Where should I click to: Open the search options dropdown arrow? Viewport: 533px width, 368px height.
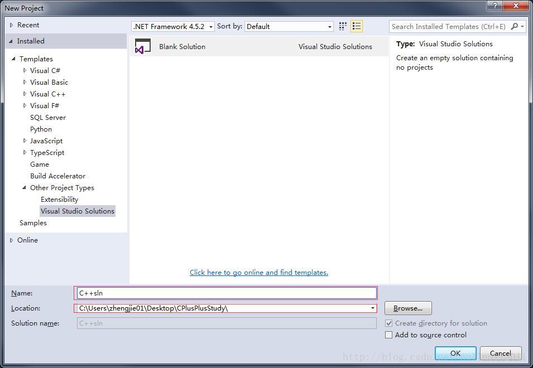click(522, 26)
